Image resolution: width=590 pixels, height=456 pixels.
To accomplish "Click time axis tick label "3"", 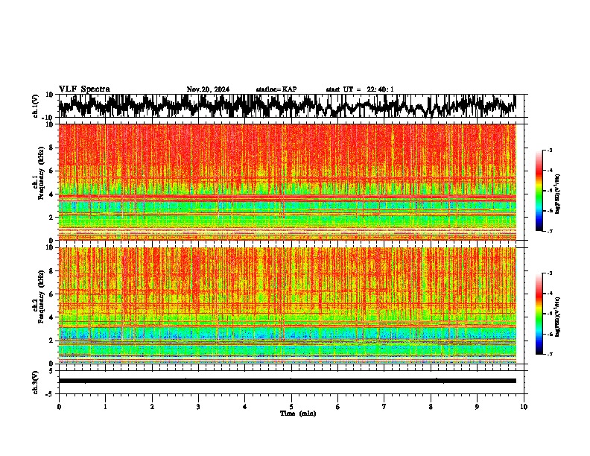I will pyautogui.click(x=198, y=407).
